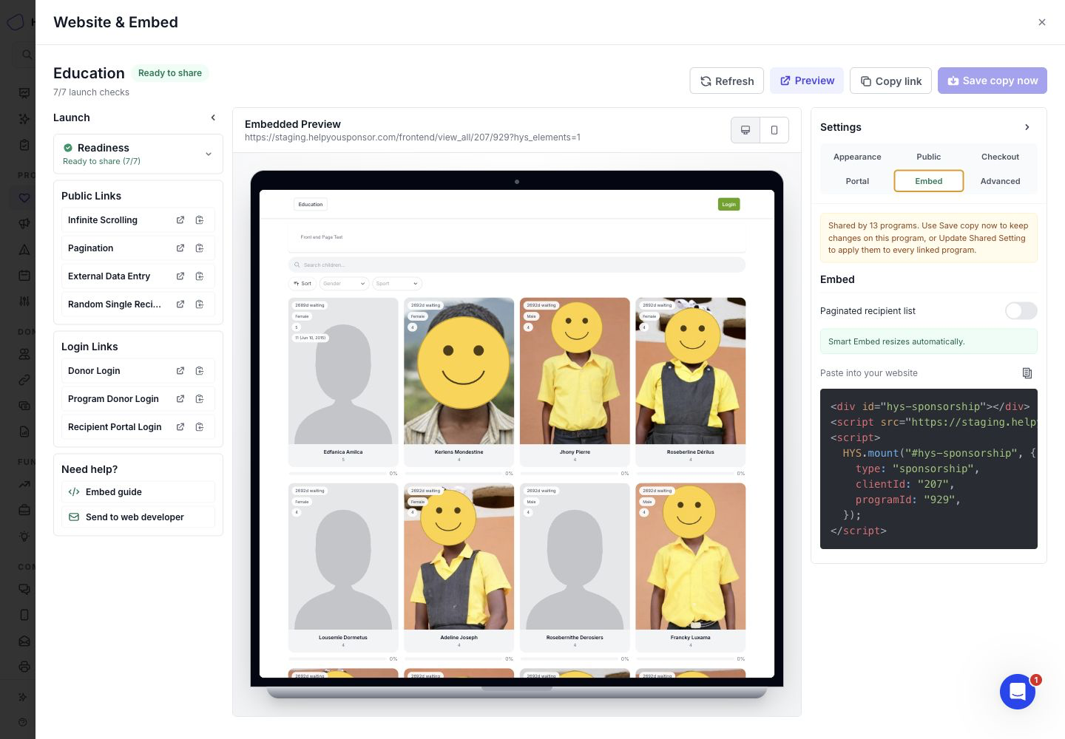Collapse the Launch panel
Image resolution: width=1065 pixels, height=739 pixels.
click(x=213, y=118)
